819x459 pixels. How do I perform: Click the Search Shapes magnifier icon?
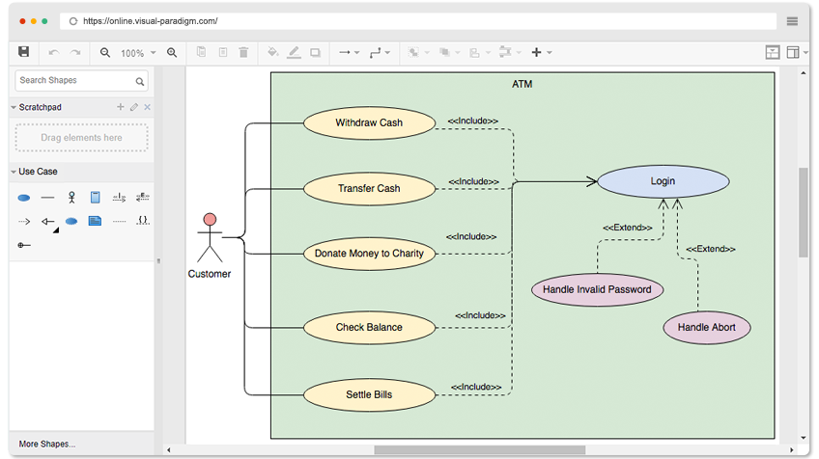click(x=139, y=81)
